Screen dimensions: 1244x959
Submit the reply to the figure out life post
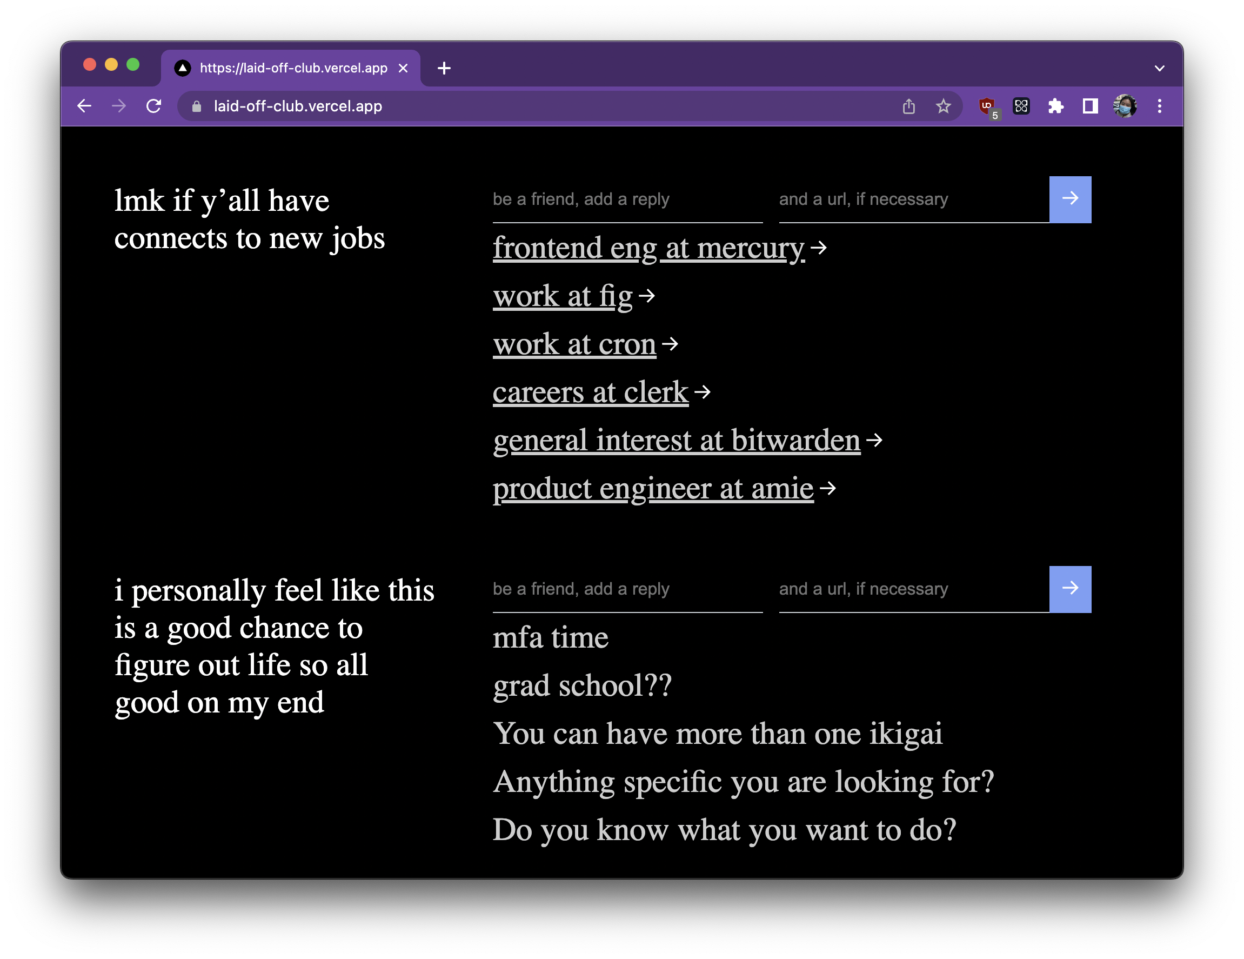1069,589
